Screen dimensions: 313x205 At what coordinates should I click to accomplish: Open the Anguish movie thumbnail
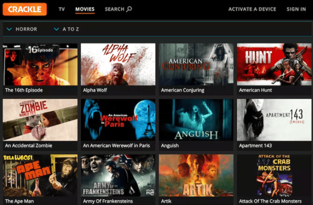pos(196,120)
